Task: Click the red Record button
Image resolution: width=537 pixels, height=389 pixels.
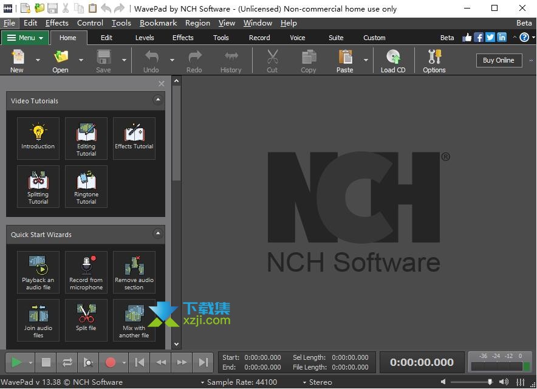Action: (111, 362)
